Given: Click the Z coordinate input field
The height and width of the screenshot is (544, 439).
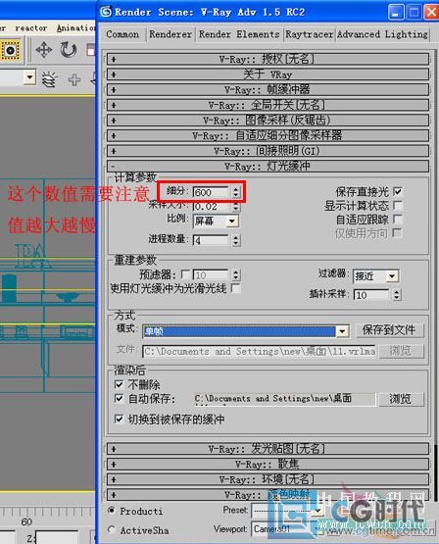Looking at the screenshot, I should pos(56,537).
